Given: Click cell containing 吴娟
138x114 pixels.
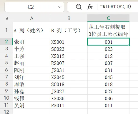Looking at the screenshot, I should (31, 105).
